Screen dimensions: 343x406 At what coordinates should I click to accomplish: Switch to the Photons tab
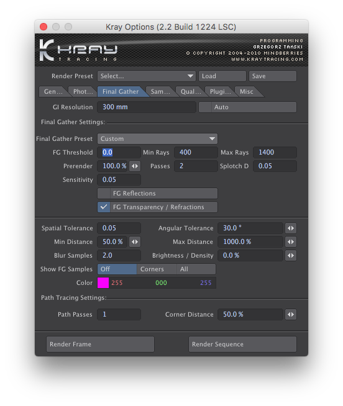pos(83,92)
